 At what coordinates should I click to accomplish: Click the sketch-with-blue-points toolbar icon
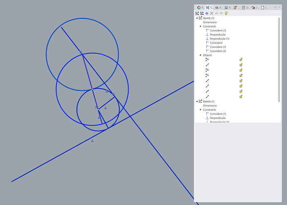coord(202,13)
